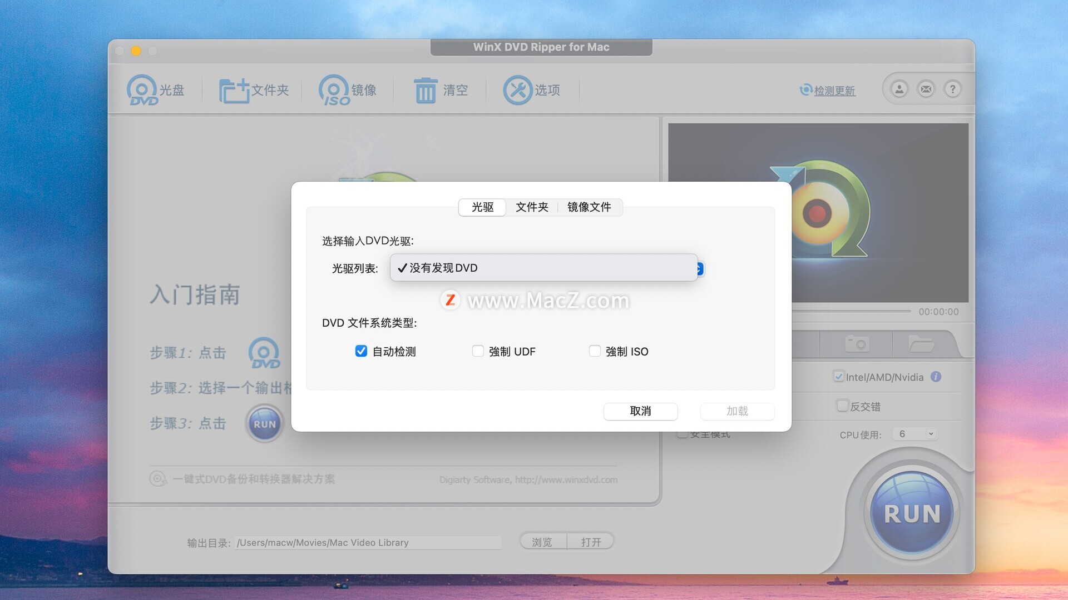Click the video preview progress slider
Screen dimensions: 1068x600
851,311
